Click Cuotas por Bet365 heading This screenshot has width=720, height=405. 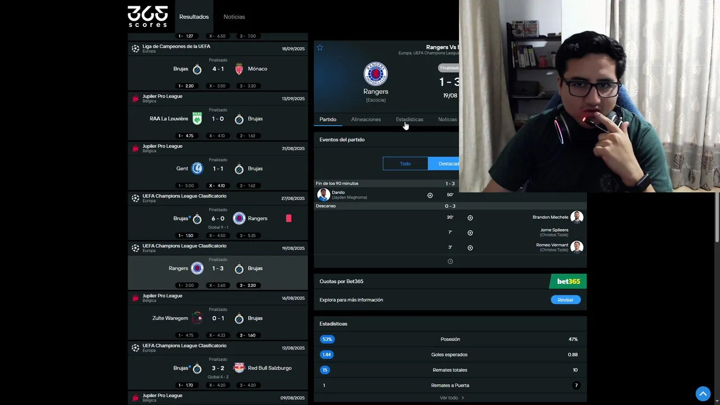coord(341,281)
